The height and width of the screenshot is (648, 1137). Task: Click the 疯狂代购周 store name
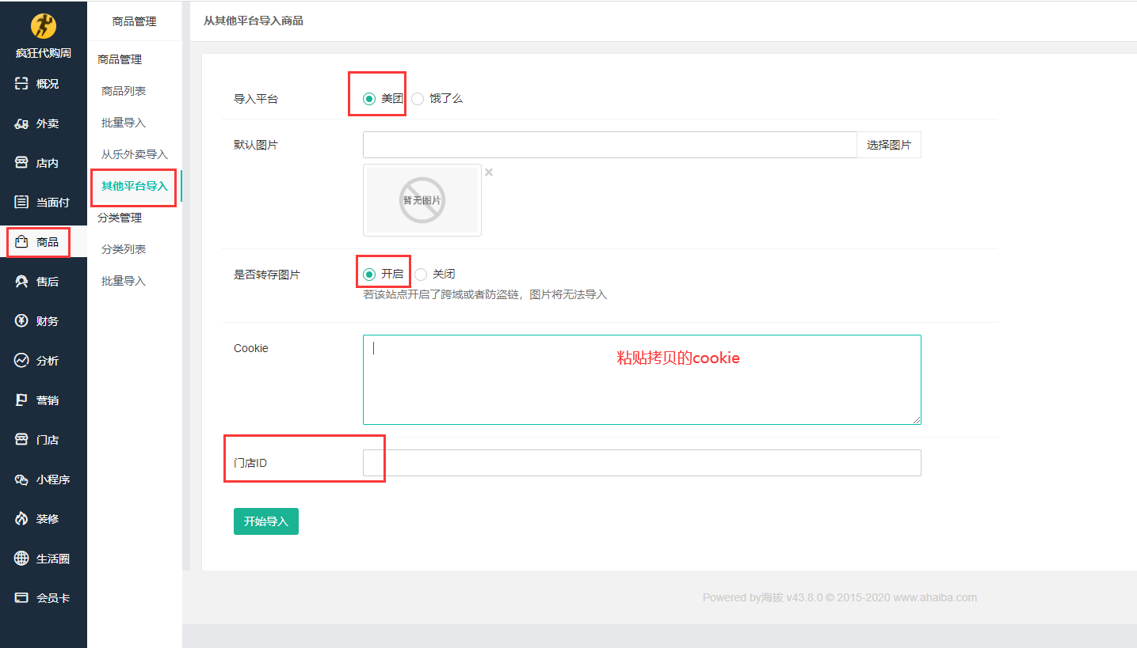[44, 53]
